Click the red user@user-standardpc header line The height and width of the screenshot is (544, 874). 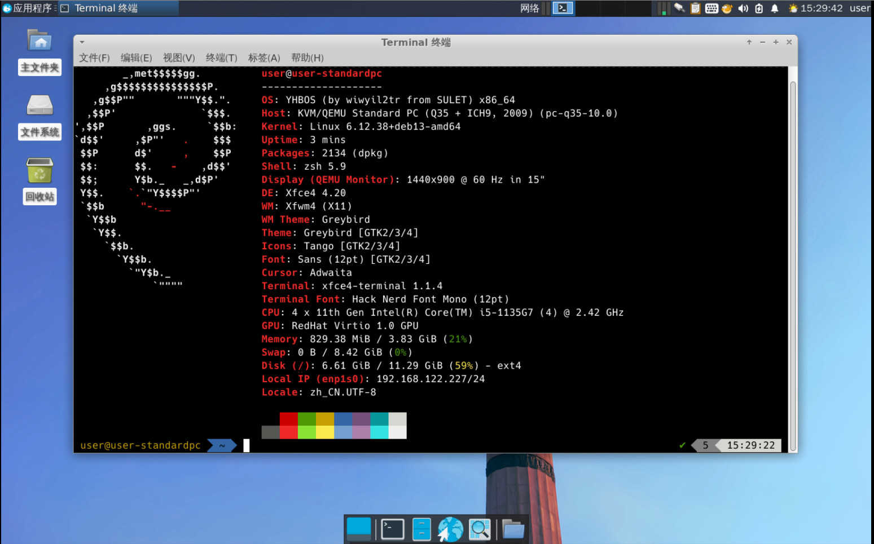pos(322,73)
